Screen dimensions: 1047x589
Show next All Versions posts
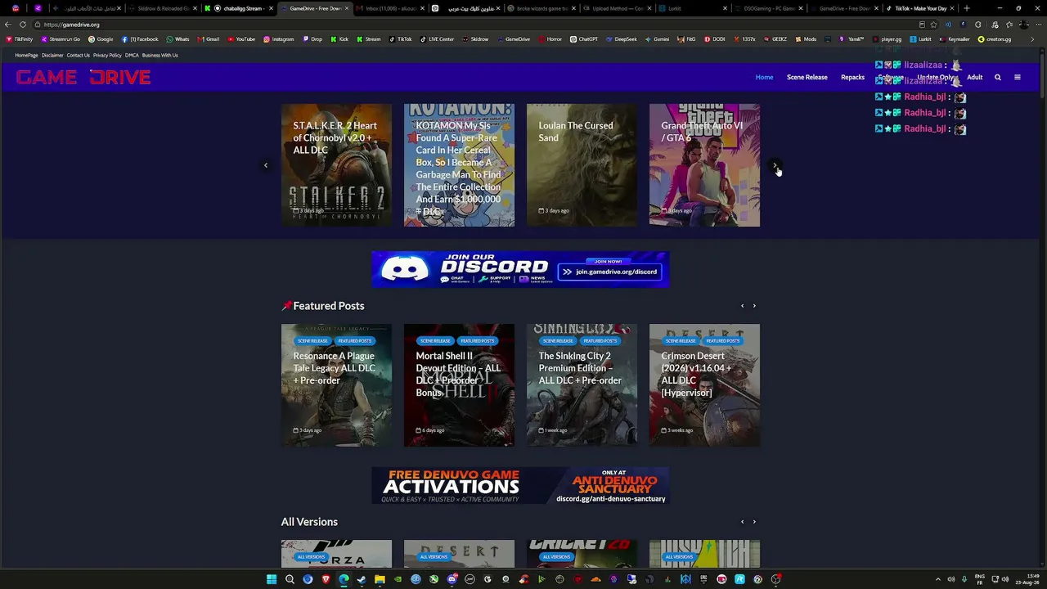point(754,522)
